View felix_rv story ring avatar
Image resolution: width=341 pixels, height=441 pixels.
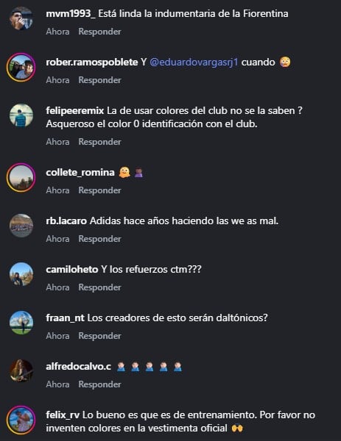click(21, 420)
